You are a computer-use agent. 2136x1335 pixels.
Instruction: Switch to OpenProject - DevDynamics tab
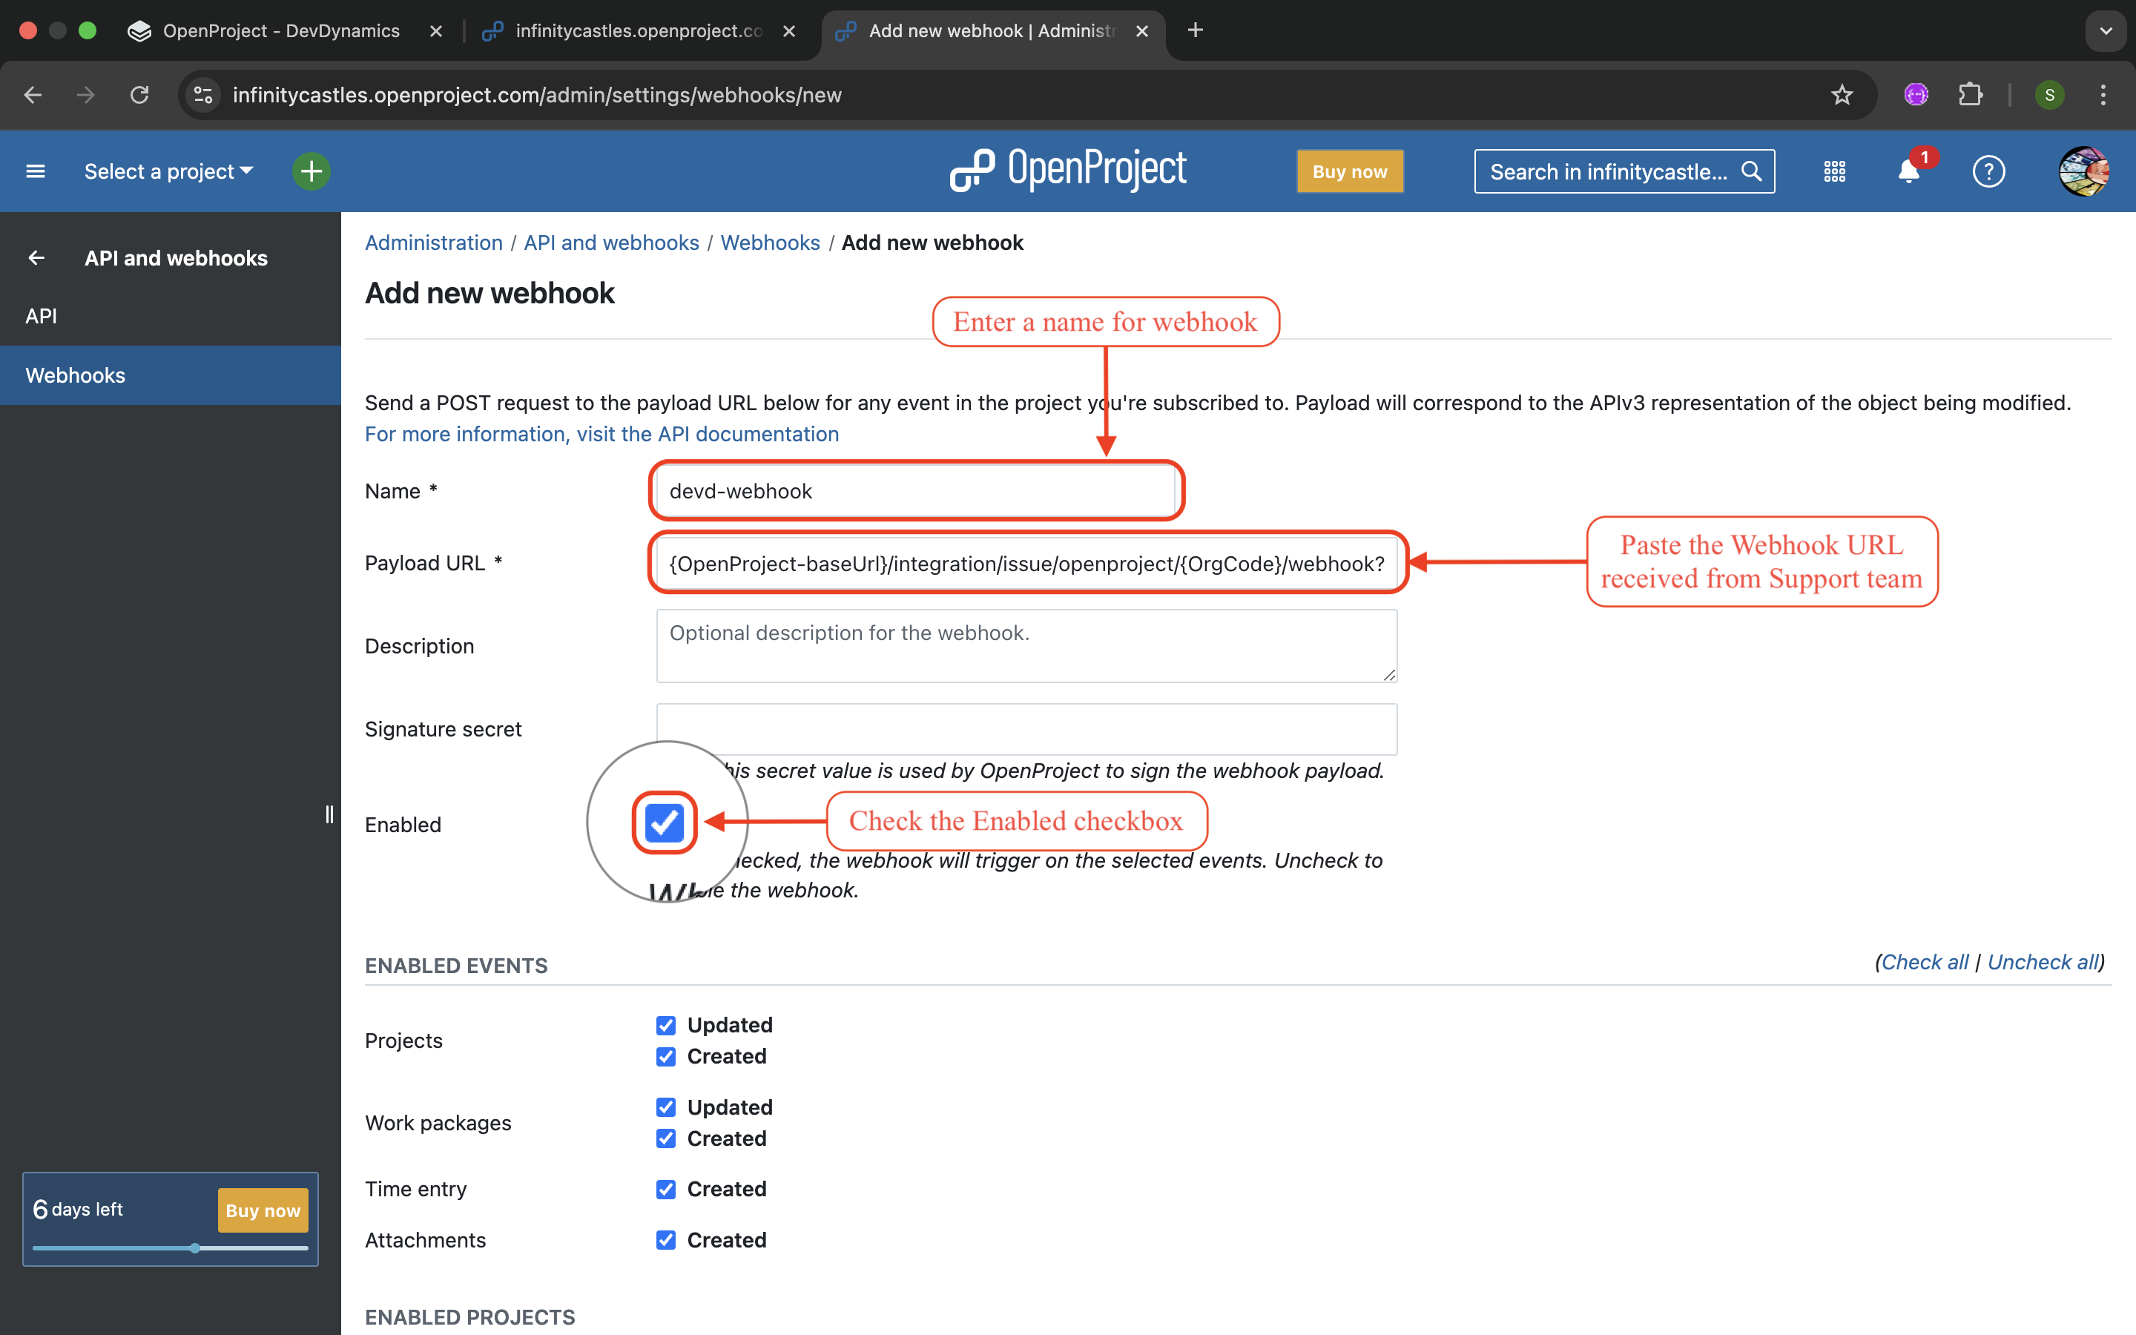(x=280, y=31)
